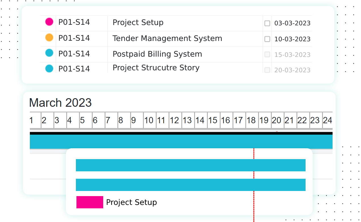Select the pink Project Setup legend swatch
Image resolution: width=361 pixels, height=222 pixels.
[x=89, y=202]
